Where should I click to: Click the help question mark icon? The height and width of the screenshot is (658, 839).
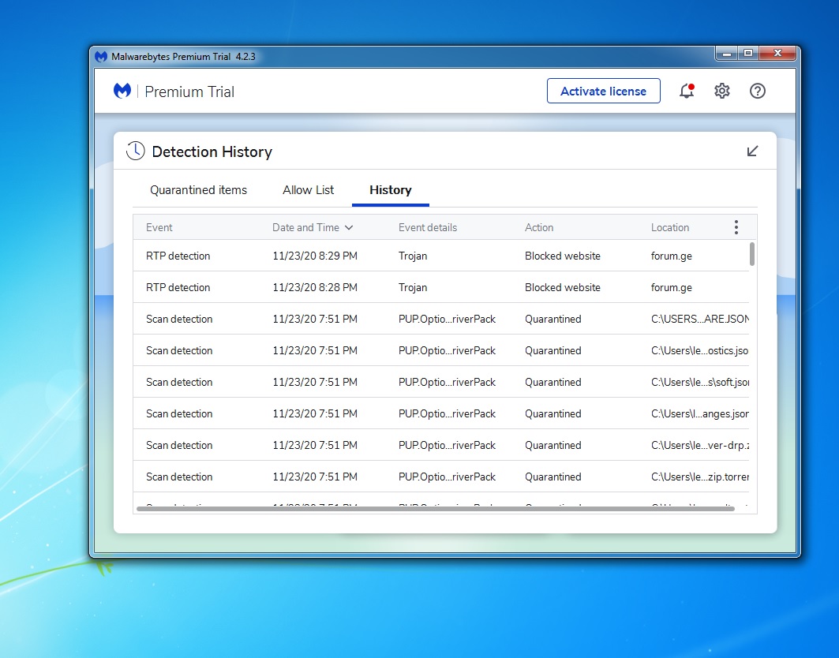coord(758,92)
